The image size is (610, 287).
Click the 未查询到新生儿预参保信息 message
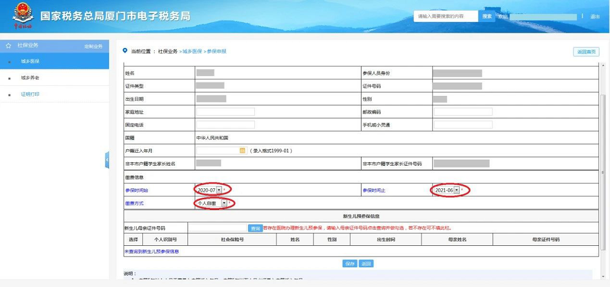pos(152,251)
